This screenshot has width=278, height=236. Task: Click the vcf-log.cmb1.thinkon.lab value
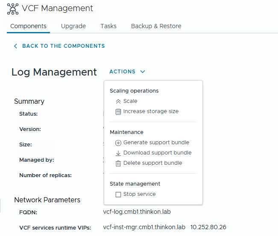click(x=137, y=212)
